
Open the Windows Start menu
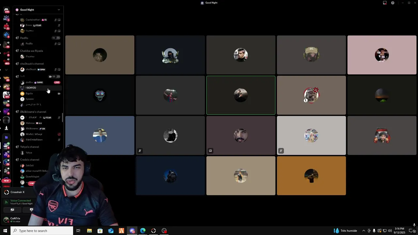(x=5, y=231)
